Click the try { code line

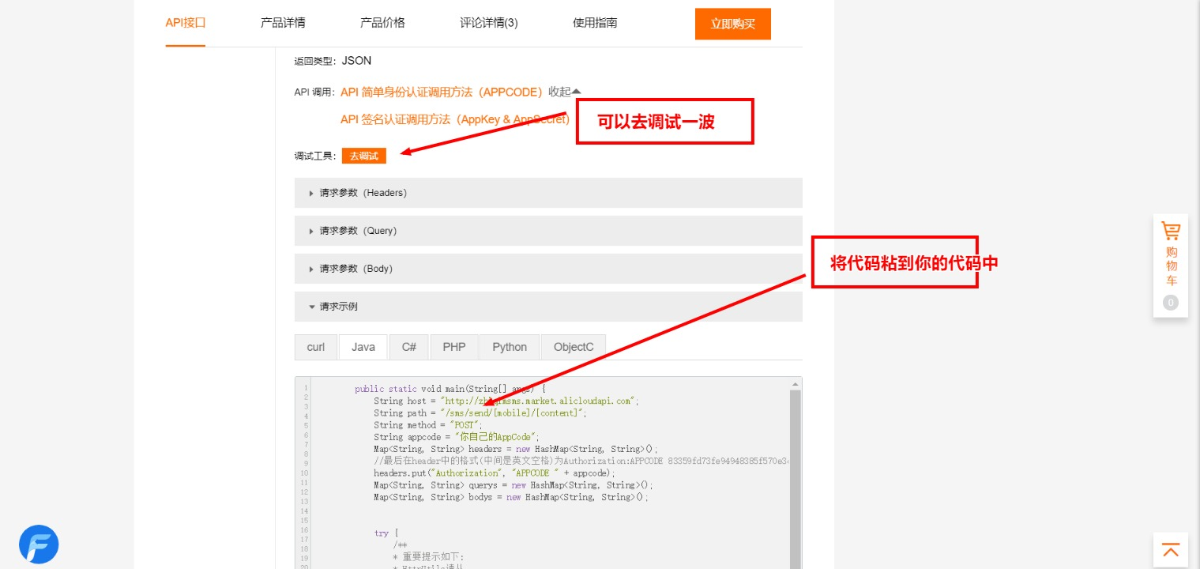click(x=387, y=533)
